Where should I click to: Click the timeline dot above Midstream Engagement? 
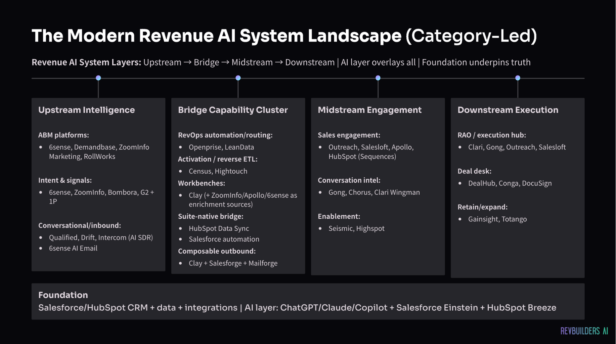tap(378, 78)
